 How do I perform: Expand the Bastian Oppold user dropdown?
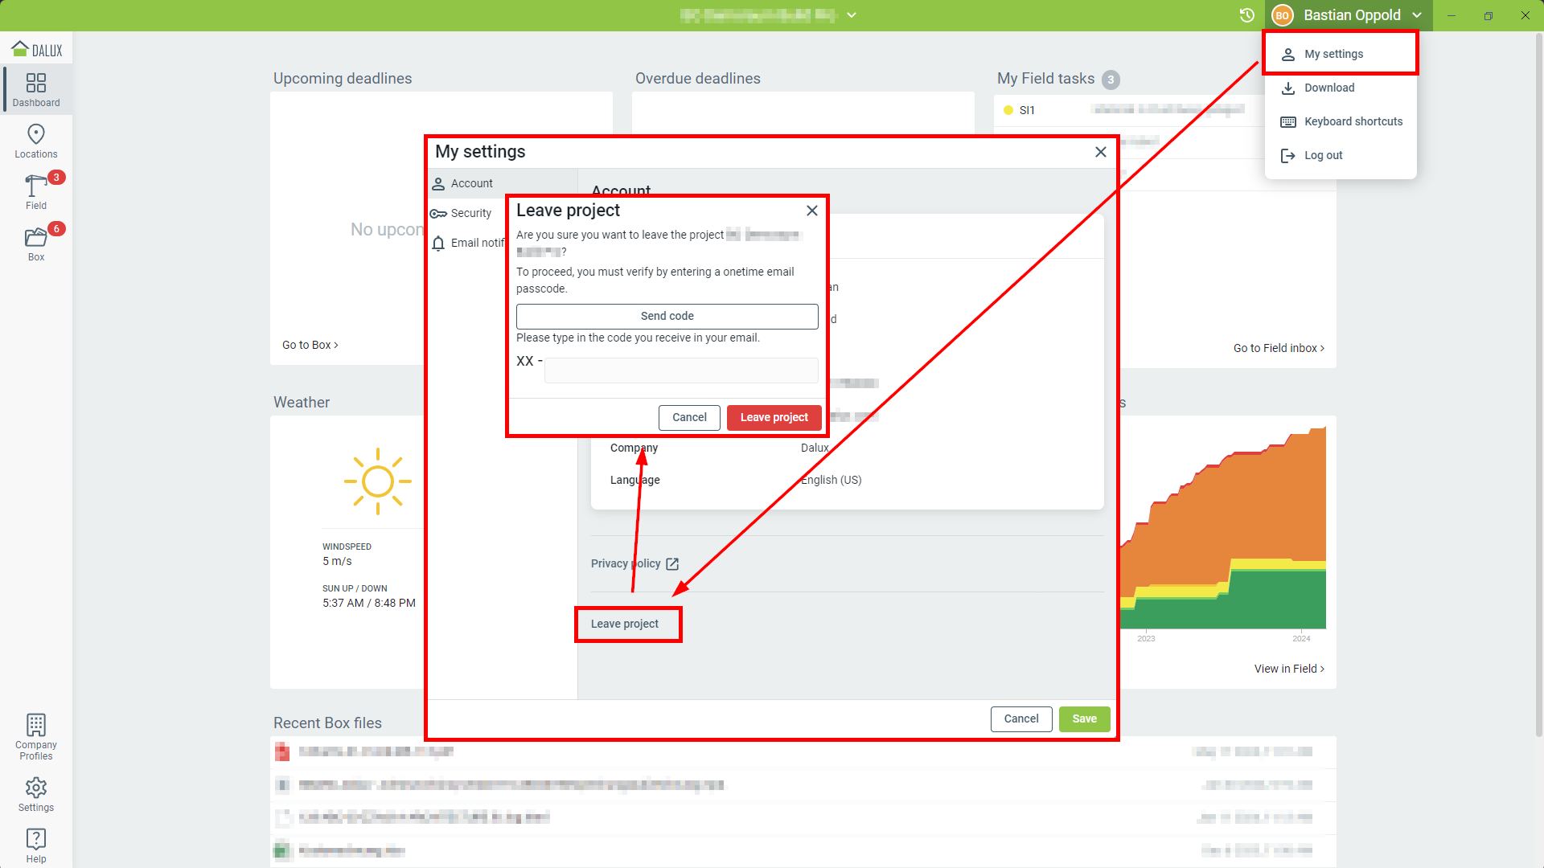1351,15
